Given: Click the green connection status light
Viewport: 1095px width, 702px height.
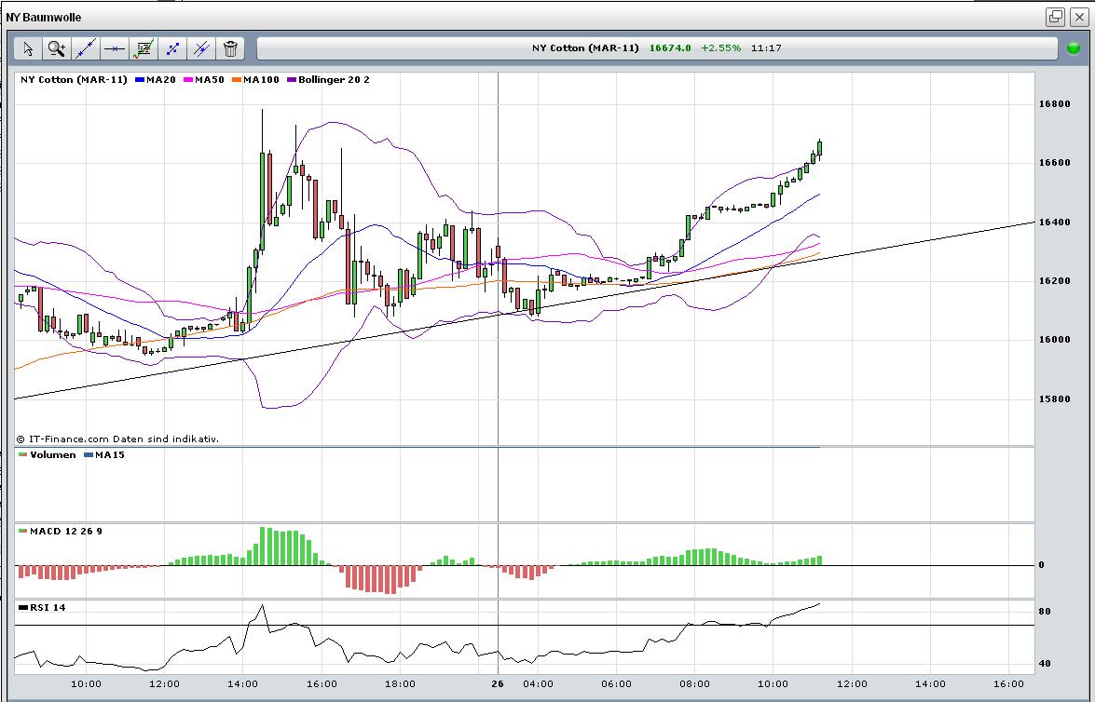Looking at the screenshot, I should click(x=1074, y=48).
